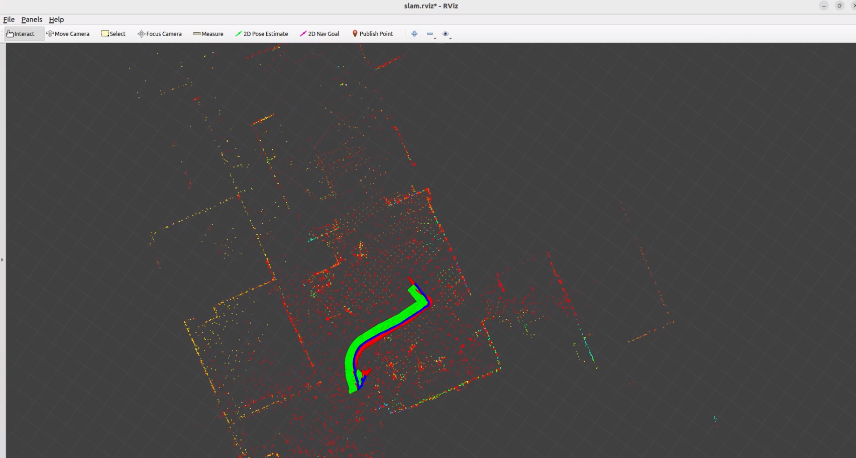856x458 pixels.
Task: Open the File menu
Action: point(9,20)
